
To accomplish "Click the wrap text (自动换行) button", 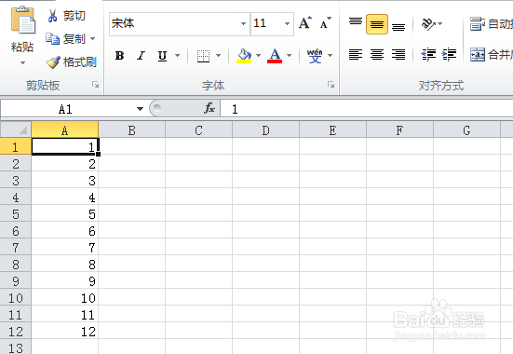I will point(491,24).
